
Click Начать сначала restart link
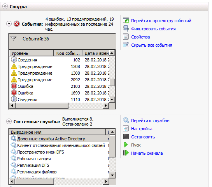[147, 153]
